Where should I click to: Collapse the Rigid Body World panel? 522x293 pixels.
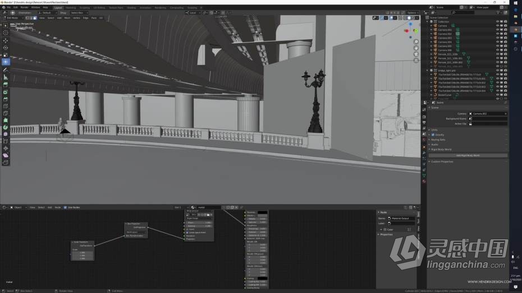tap(441, 150)
